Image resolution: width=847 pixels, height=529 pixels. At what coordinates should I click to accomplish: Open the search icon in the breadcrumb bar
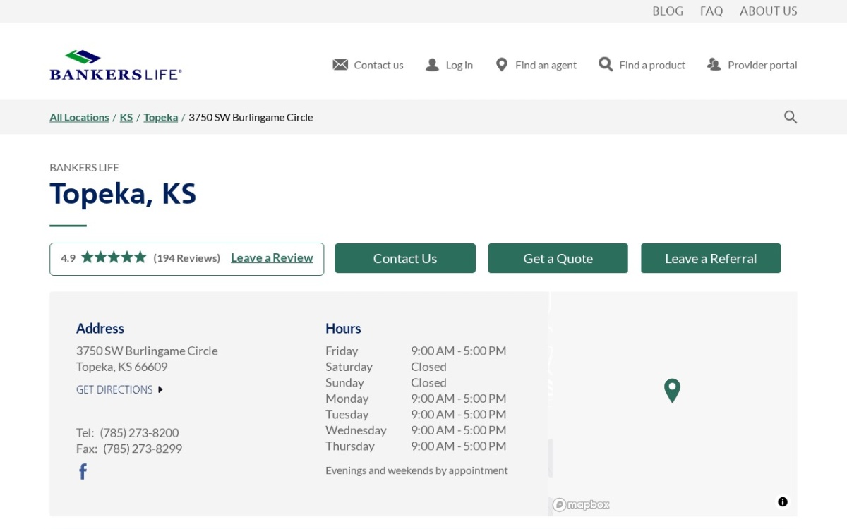[791, 117]
